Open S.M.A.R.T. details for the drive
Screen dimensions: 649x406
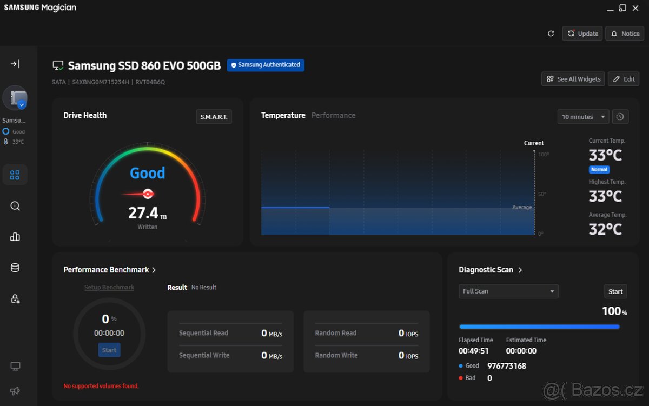[x=214, y=117]
